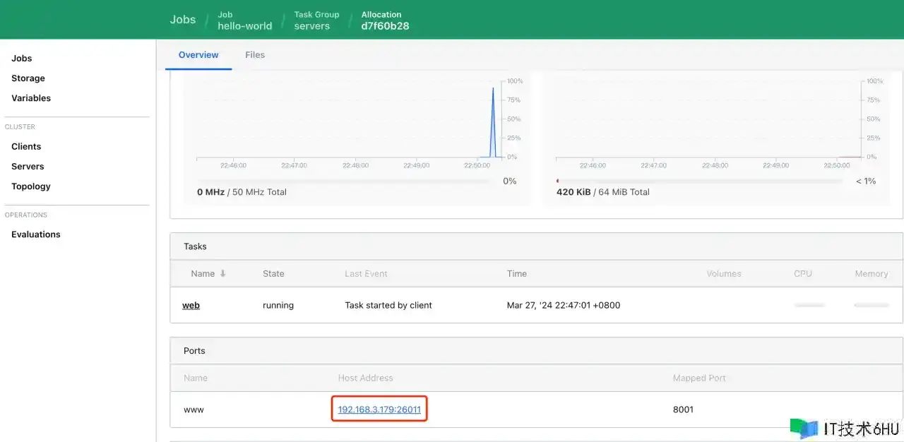Switch to the Overview tab
904x442 pixels.
pyautogui.click(x=198, y=54)
